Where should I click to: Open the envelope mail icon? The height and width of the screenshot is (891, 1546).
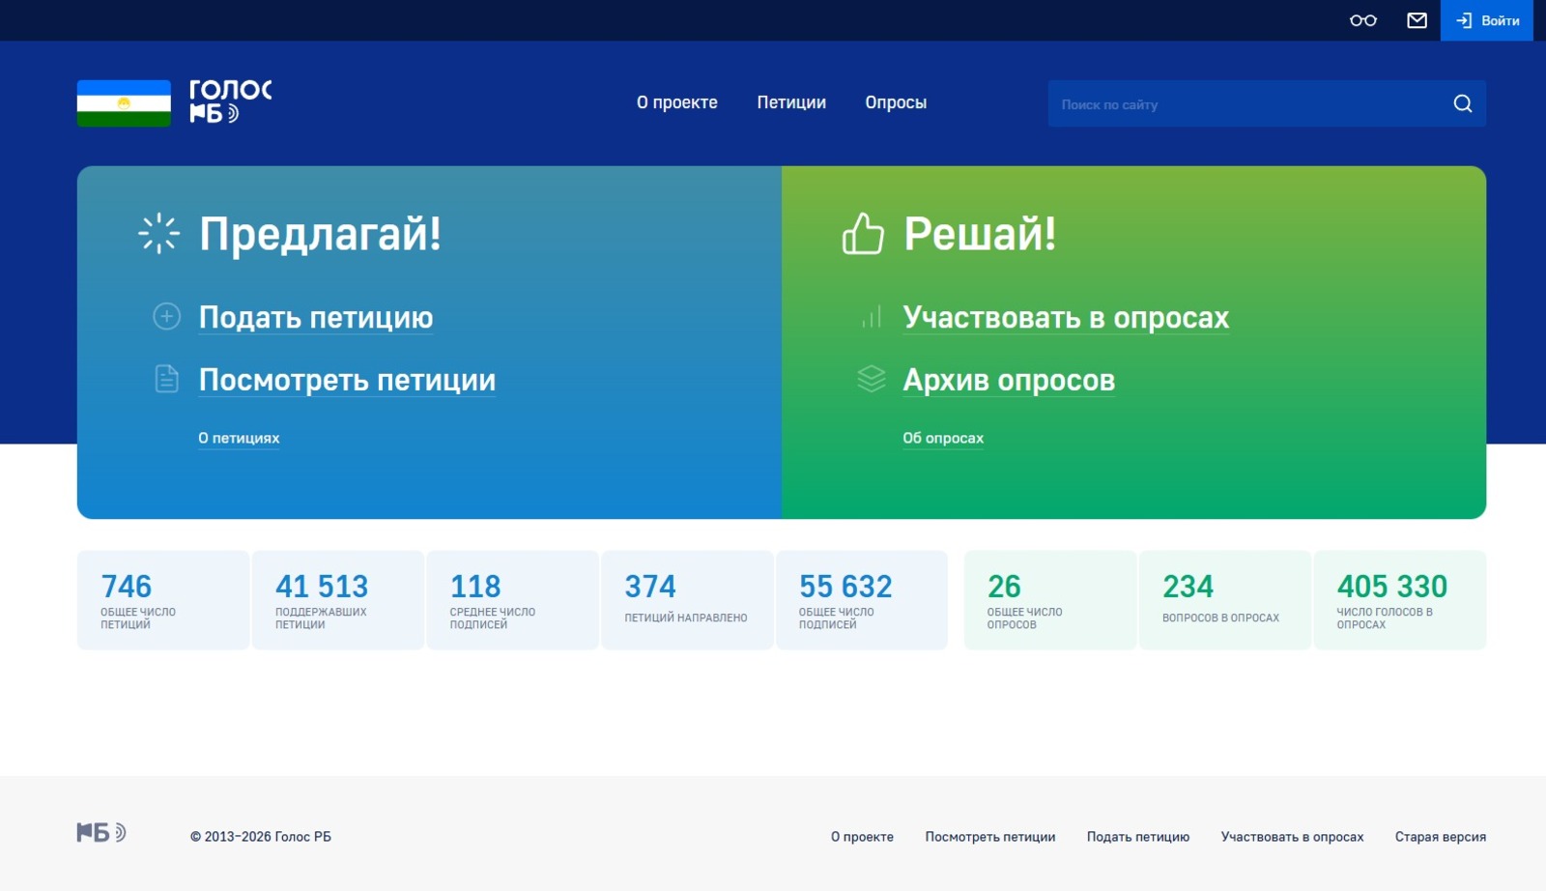pos(1417,20)
